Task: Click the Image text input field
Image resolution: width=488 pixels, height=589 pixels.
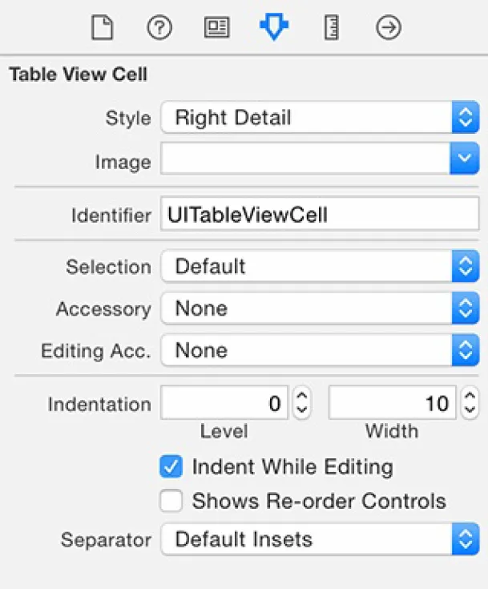Action: (304, 161)
